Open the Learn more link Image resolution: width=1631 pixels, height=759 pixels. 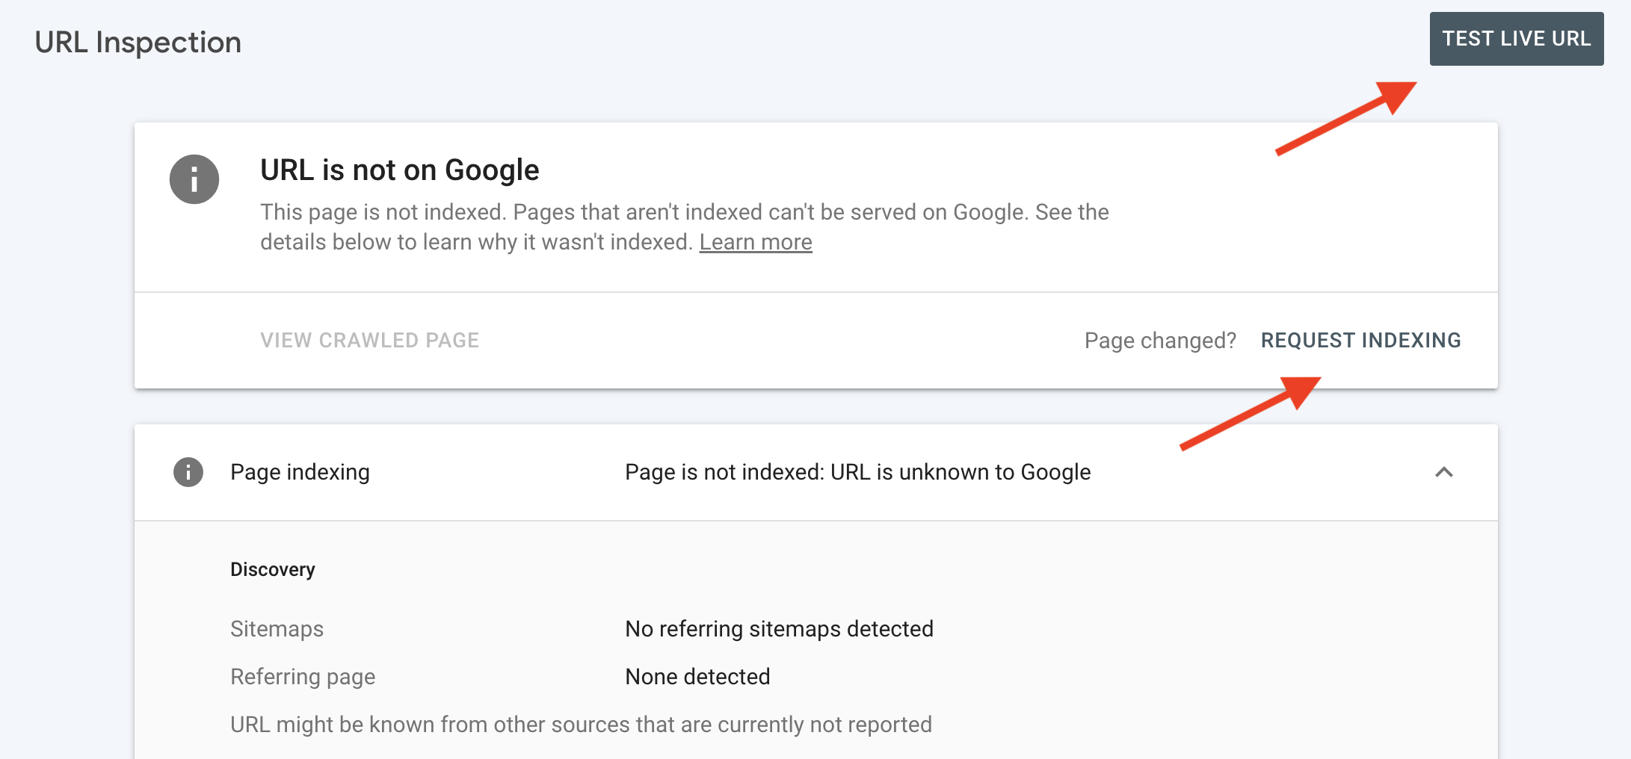tap(756, 241)
